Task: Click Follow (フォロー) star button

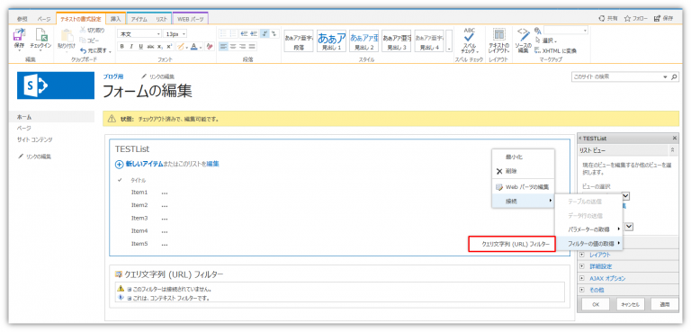Action: [635, 19]
